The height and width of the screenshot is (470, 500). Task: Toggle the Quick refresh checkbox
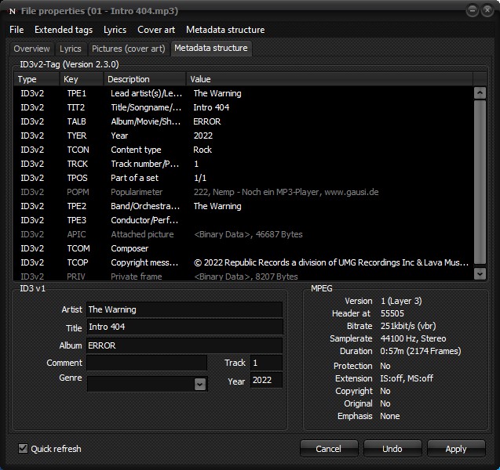pyautogui.click(x=24, y=449)
